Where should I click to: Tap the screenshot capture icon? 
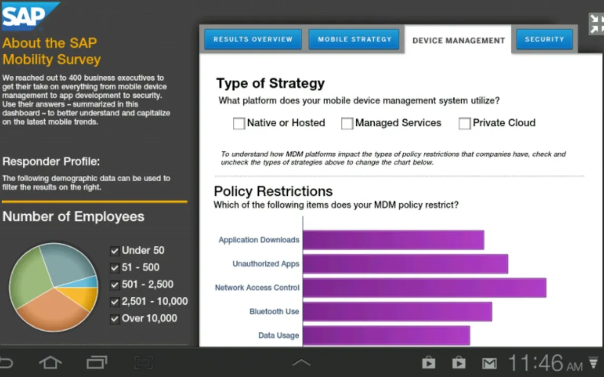point(143,362)
